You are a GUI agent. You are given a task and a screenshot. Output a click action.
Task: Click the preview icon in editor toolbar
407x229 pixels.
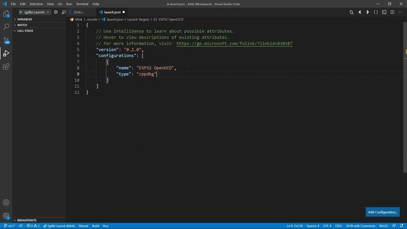tap(384, 12)
